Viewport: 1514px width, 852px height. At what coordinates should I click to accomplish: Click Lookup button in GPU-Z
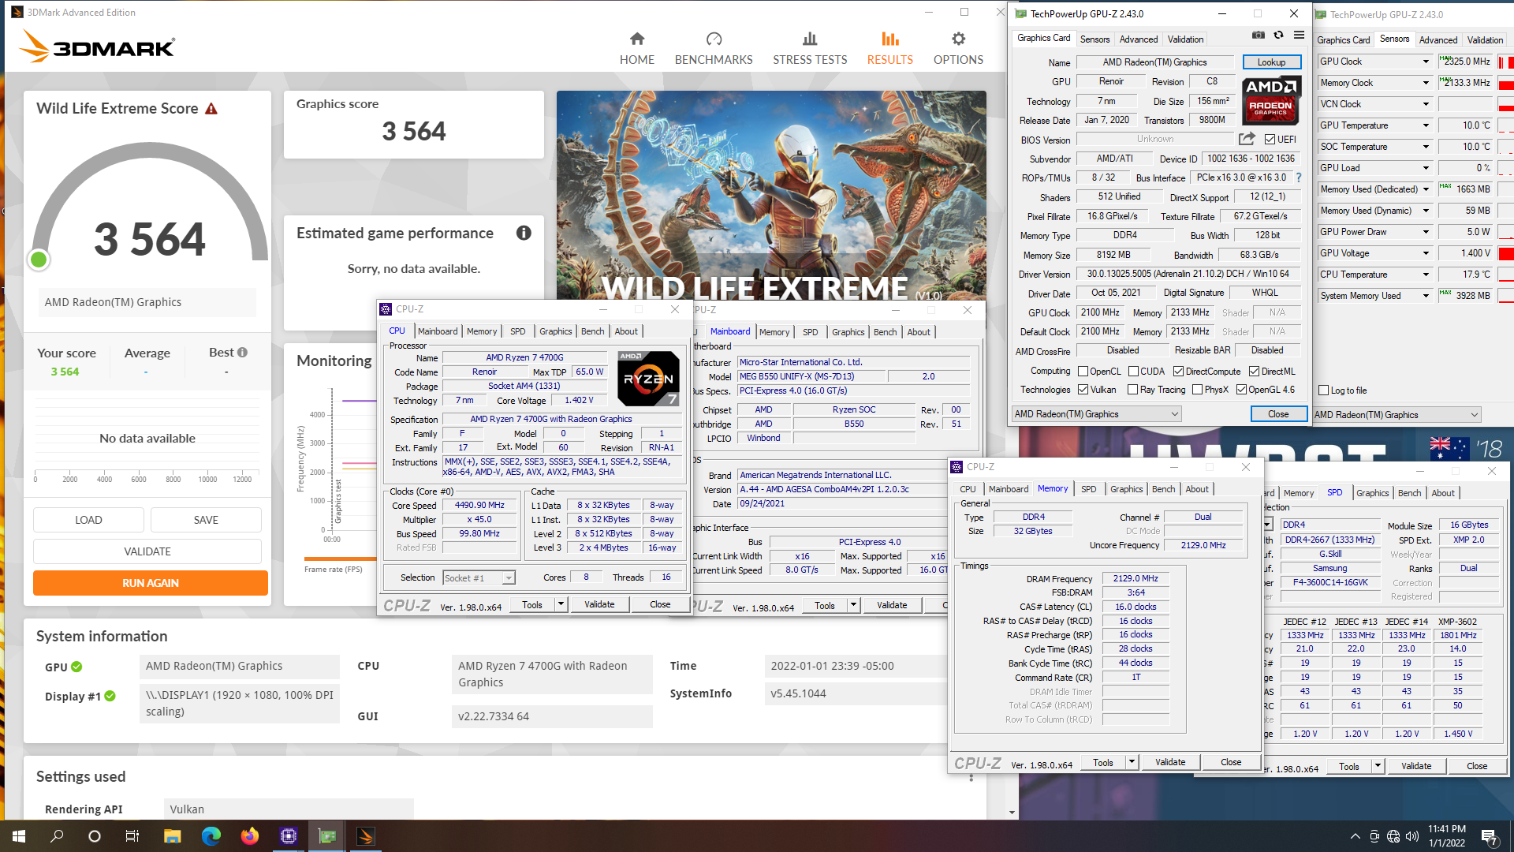1270,62
